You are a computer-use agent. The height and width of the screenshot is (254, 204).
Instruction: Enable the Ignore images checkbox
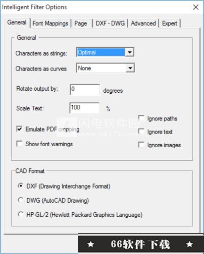click(x=141, y=145)
